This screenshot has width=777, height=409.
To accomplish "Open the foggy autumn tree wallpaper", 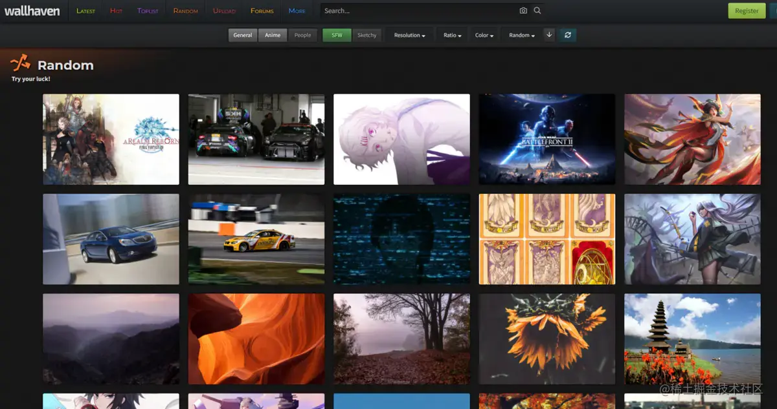I will 401,339.
